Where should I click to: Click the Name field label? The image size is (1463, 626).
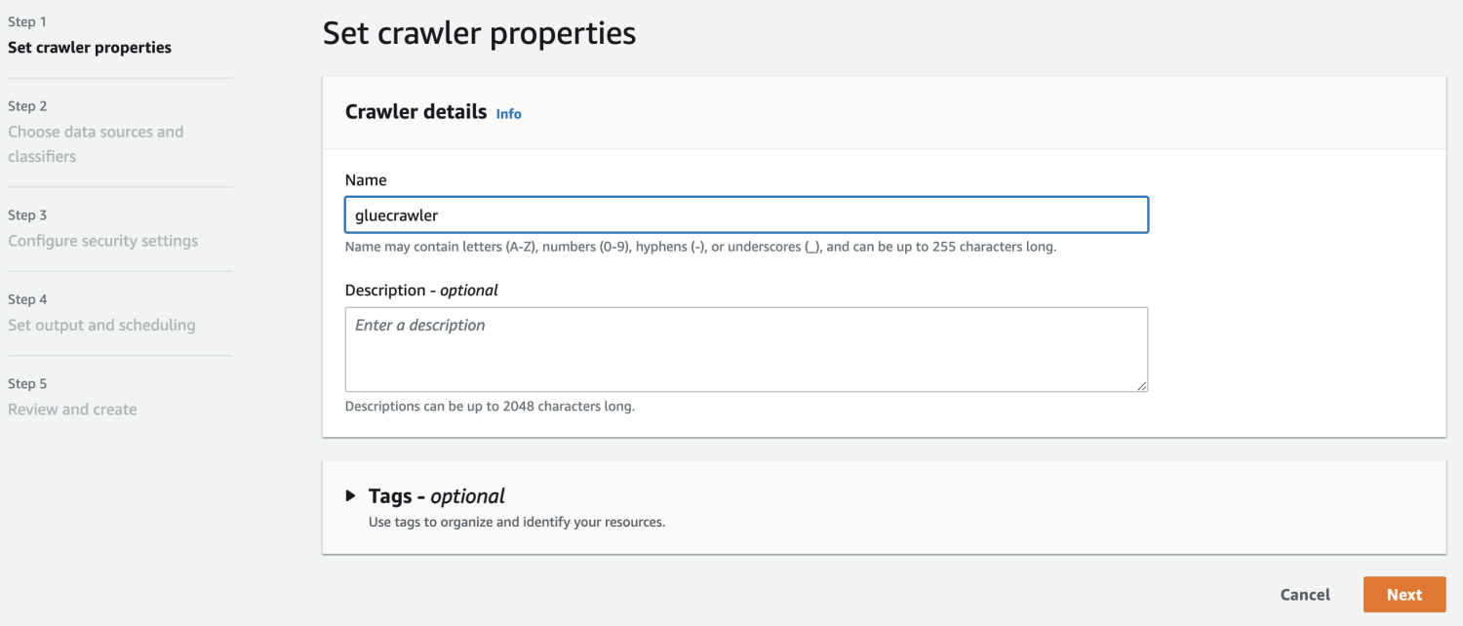(x=366, y=180)
